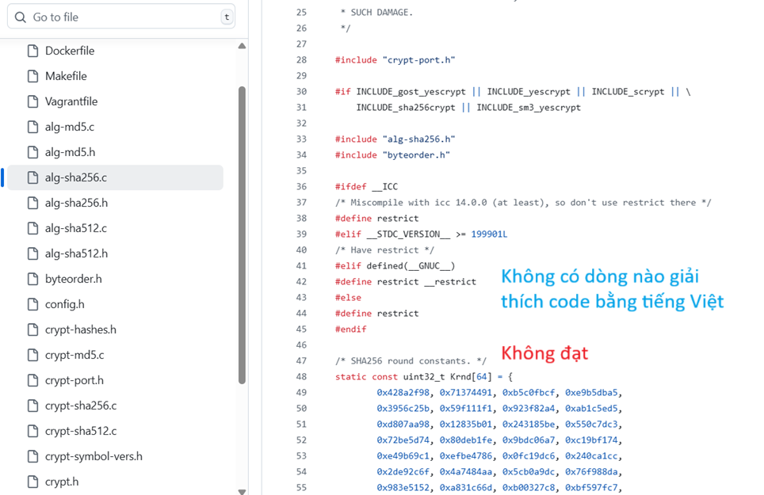Click the 'SHA256 round constants' comment
Image resolution: width=764 pixels, height=495 pixels.
[x=411, y=360]
